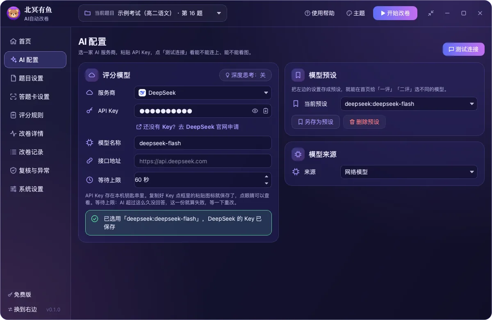492x320 pixels.
Task: Click cloud icon beside 服务商 label
Action: coord(89,93)
